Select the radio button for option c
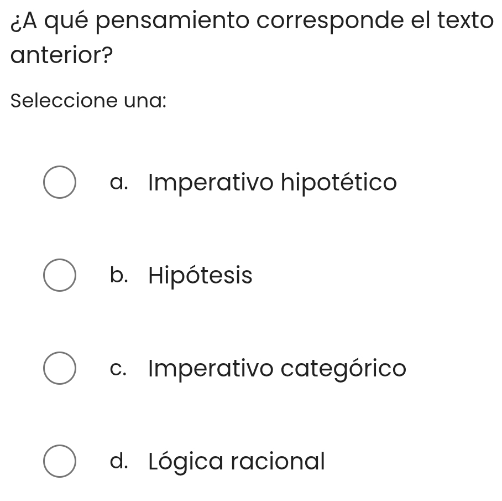The width and height of the screenshot is (502, 501). point(60,368)
